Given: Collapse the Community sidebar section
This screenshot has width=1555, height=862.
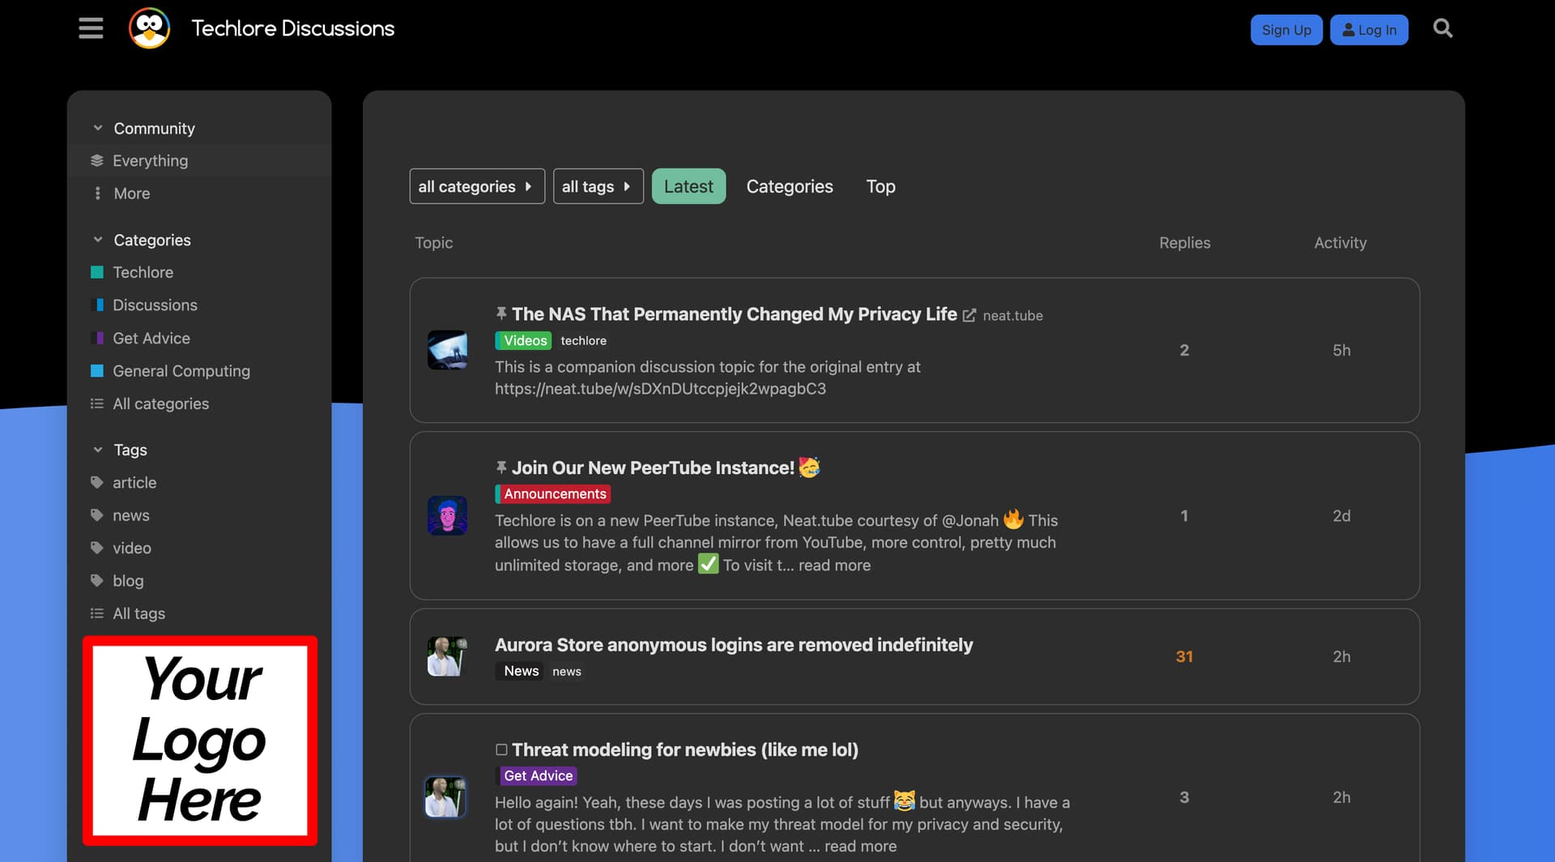Looking at the screenshot, I should [x=98, y=128].
